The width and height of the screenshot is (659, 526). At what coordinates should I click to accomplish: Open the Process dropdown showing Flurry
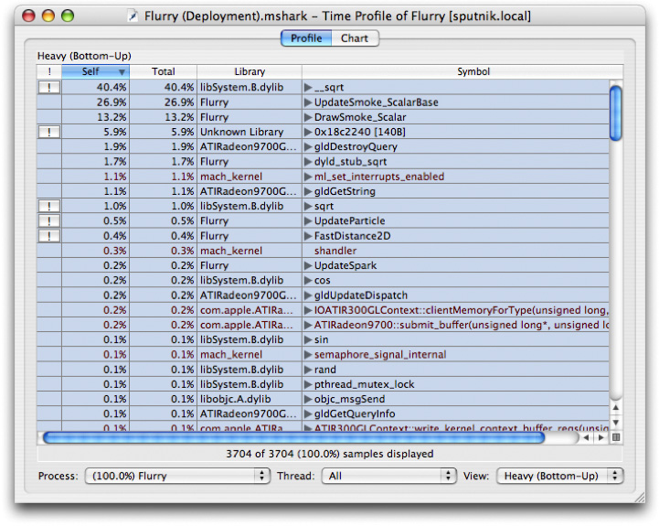point(178,476)
